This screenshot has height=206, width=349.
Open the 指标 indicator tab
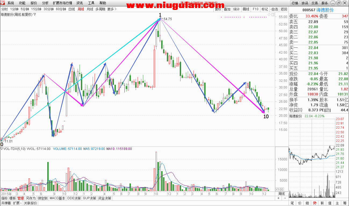pyautogui.click(x=4, y=198)
